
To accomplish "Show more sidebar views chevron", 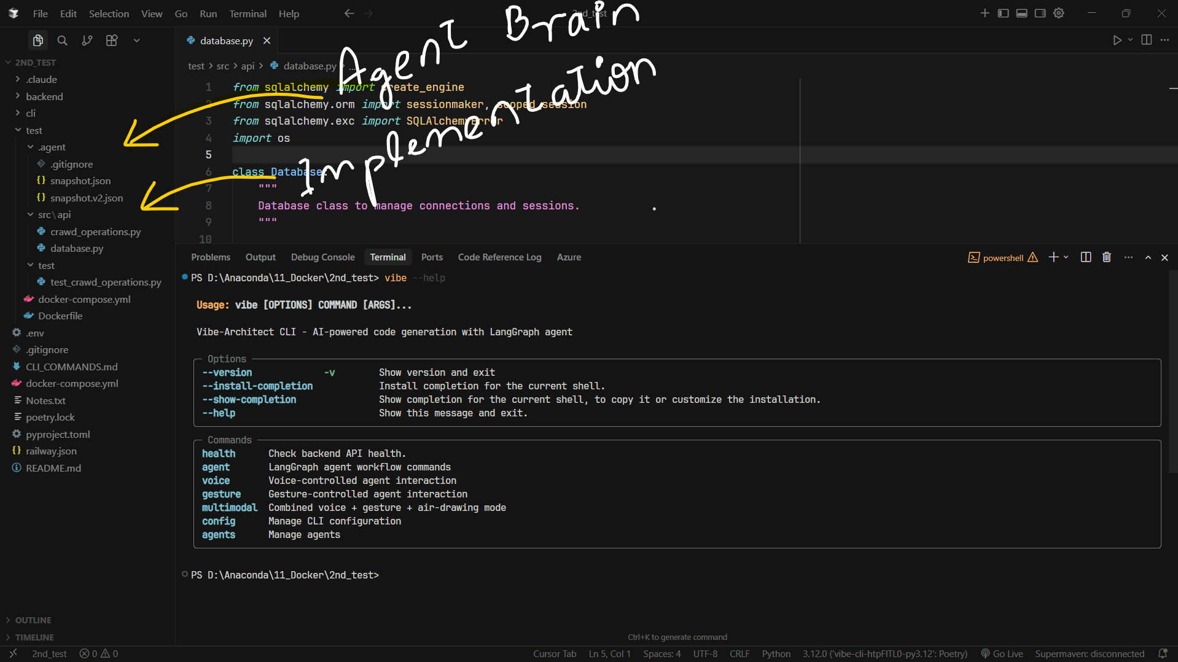I will pos(136,41).
